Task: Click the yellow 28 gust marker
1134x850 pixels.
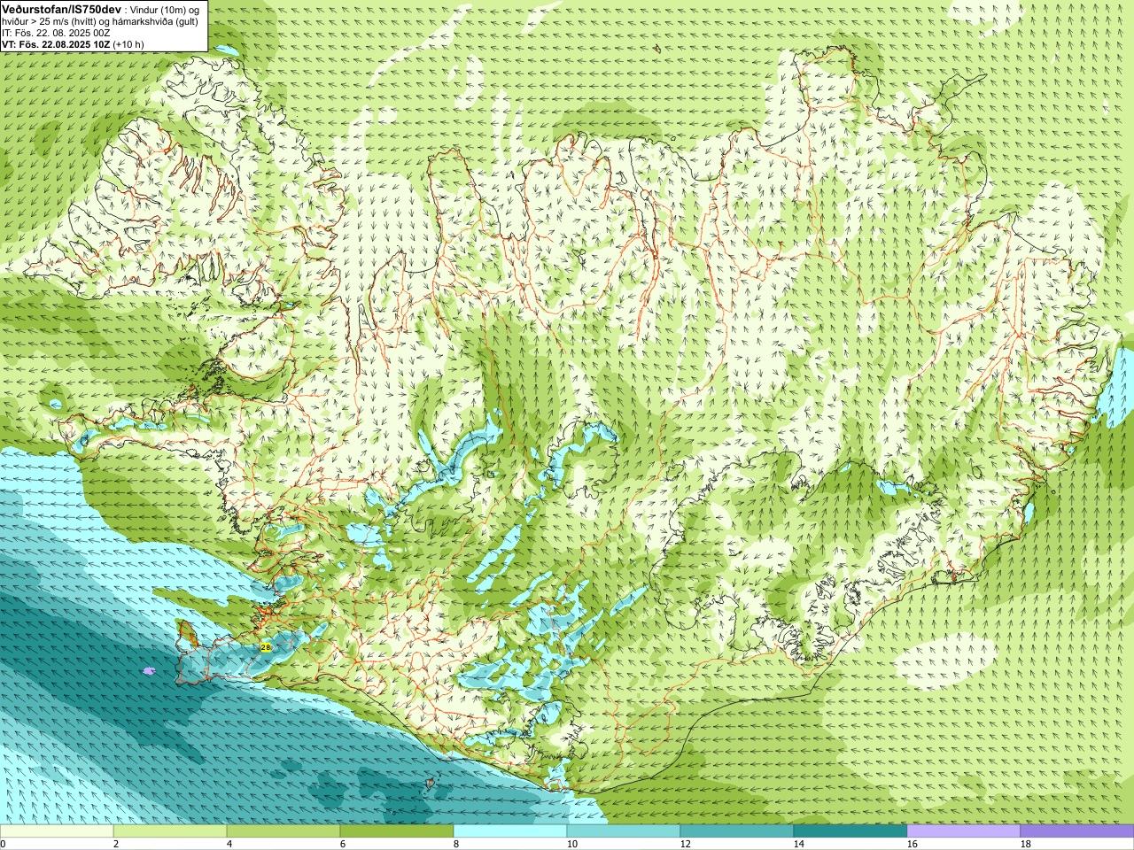Action: (266, 647)
